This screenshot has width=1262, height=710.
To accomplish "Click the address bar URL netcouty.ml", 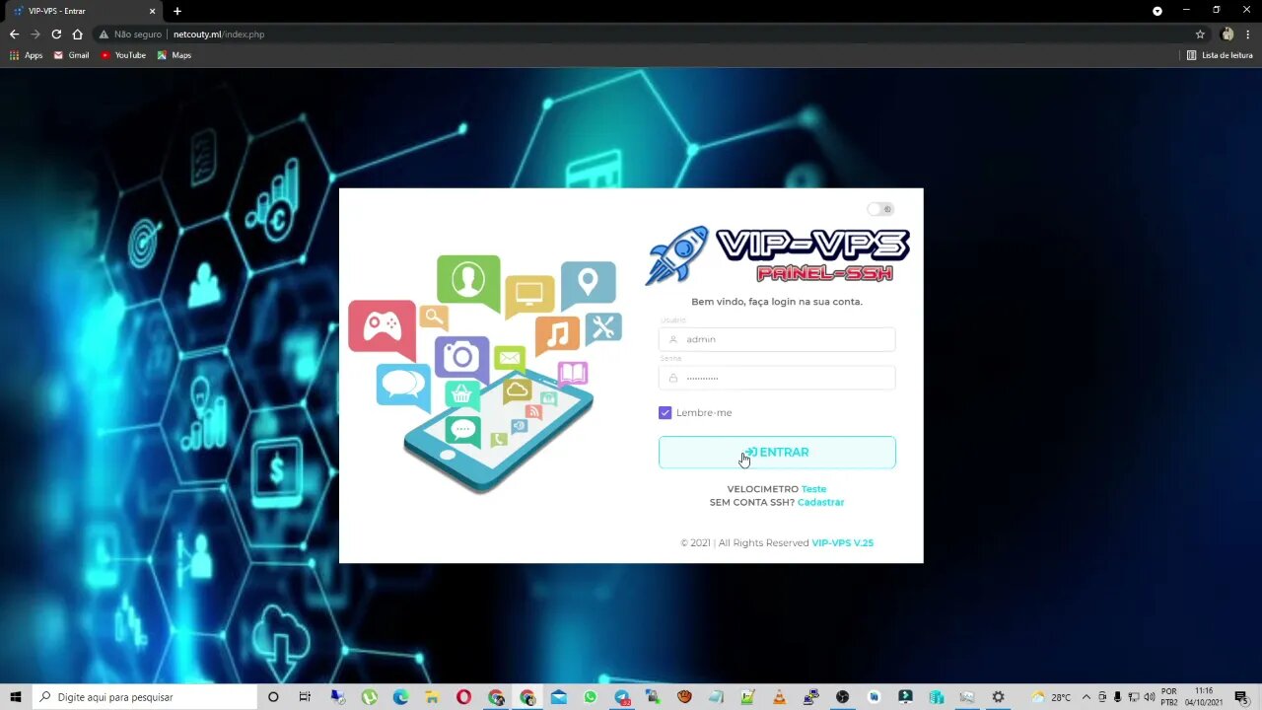I will [x=219, y=35].
